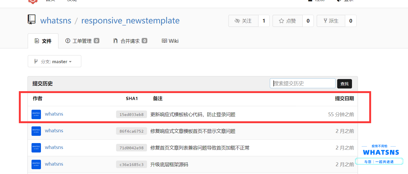The image size is (408, 174).
Task: Click avatar beside commit c36e1685c3
Action: pyautogui.click(x=36, y=164)
